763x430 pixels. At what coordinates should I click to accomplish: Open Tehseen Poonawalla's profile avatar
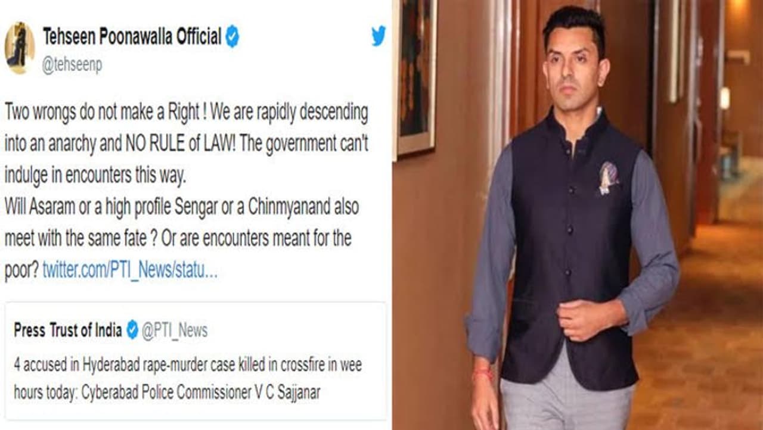pos(20,48)
